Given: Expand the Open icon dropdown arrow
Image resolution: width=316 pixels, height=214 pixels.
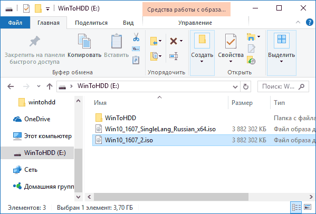Looking at the screenshot, I should point(258,37).
